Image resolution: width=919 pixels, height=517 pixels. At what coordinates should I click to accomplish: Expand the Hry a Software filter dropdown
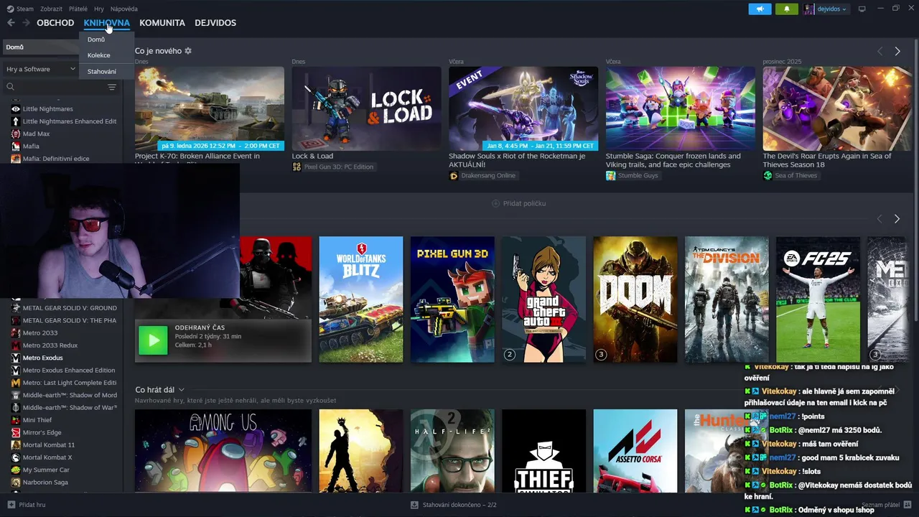[x=40, y=69]
